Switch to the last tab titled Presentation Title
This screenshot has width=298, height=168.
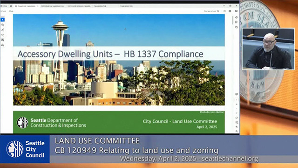click(x=126, y=6)
